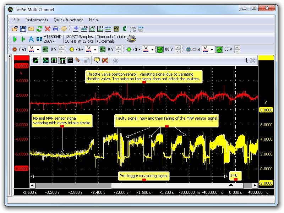Image resolution: width=284 pixels, height=213 pixels.
Task: Toggle the selected single-cursor graph tool
Action: point(62,60)
